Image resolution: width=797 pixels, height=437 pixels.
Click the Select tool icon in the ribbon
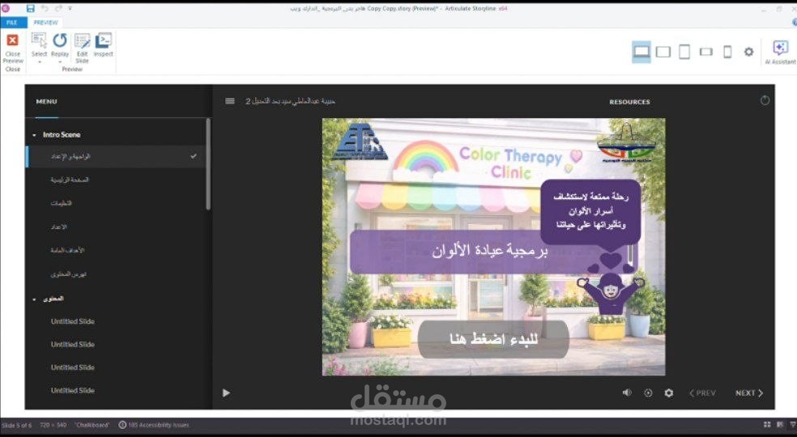[39, 40]
